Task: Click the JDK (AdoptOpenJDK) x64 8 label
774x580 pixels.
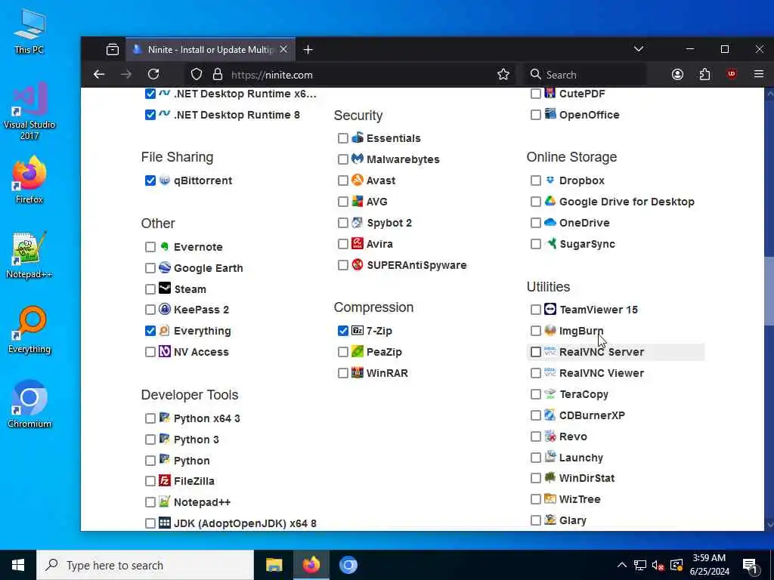Action: pyautogui.click(x=245, y=523)
